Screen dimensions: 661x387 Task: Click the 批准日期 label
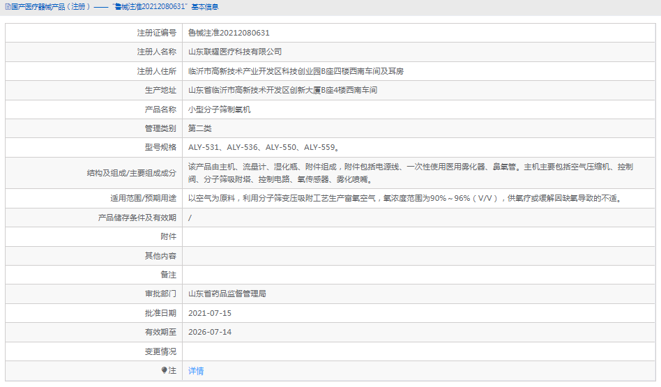coord(160,313)
